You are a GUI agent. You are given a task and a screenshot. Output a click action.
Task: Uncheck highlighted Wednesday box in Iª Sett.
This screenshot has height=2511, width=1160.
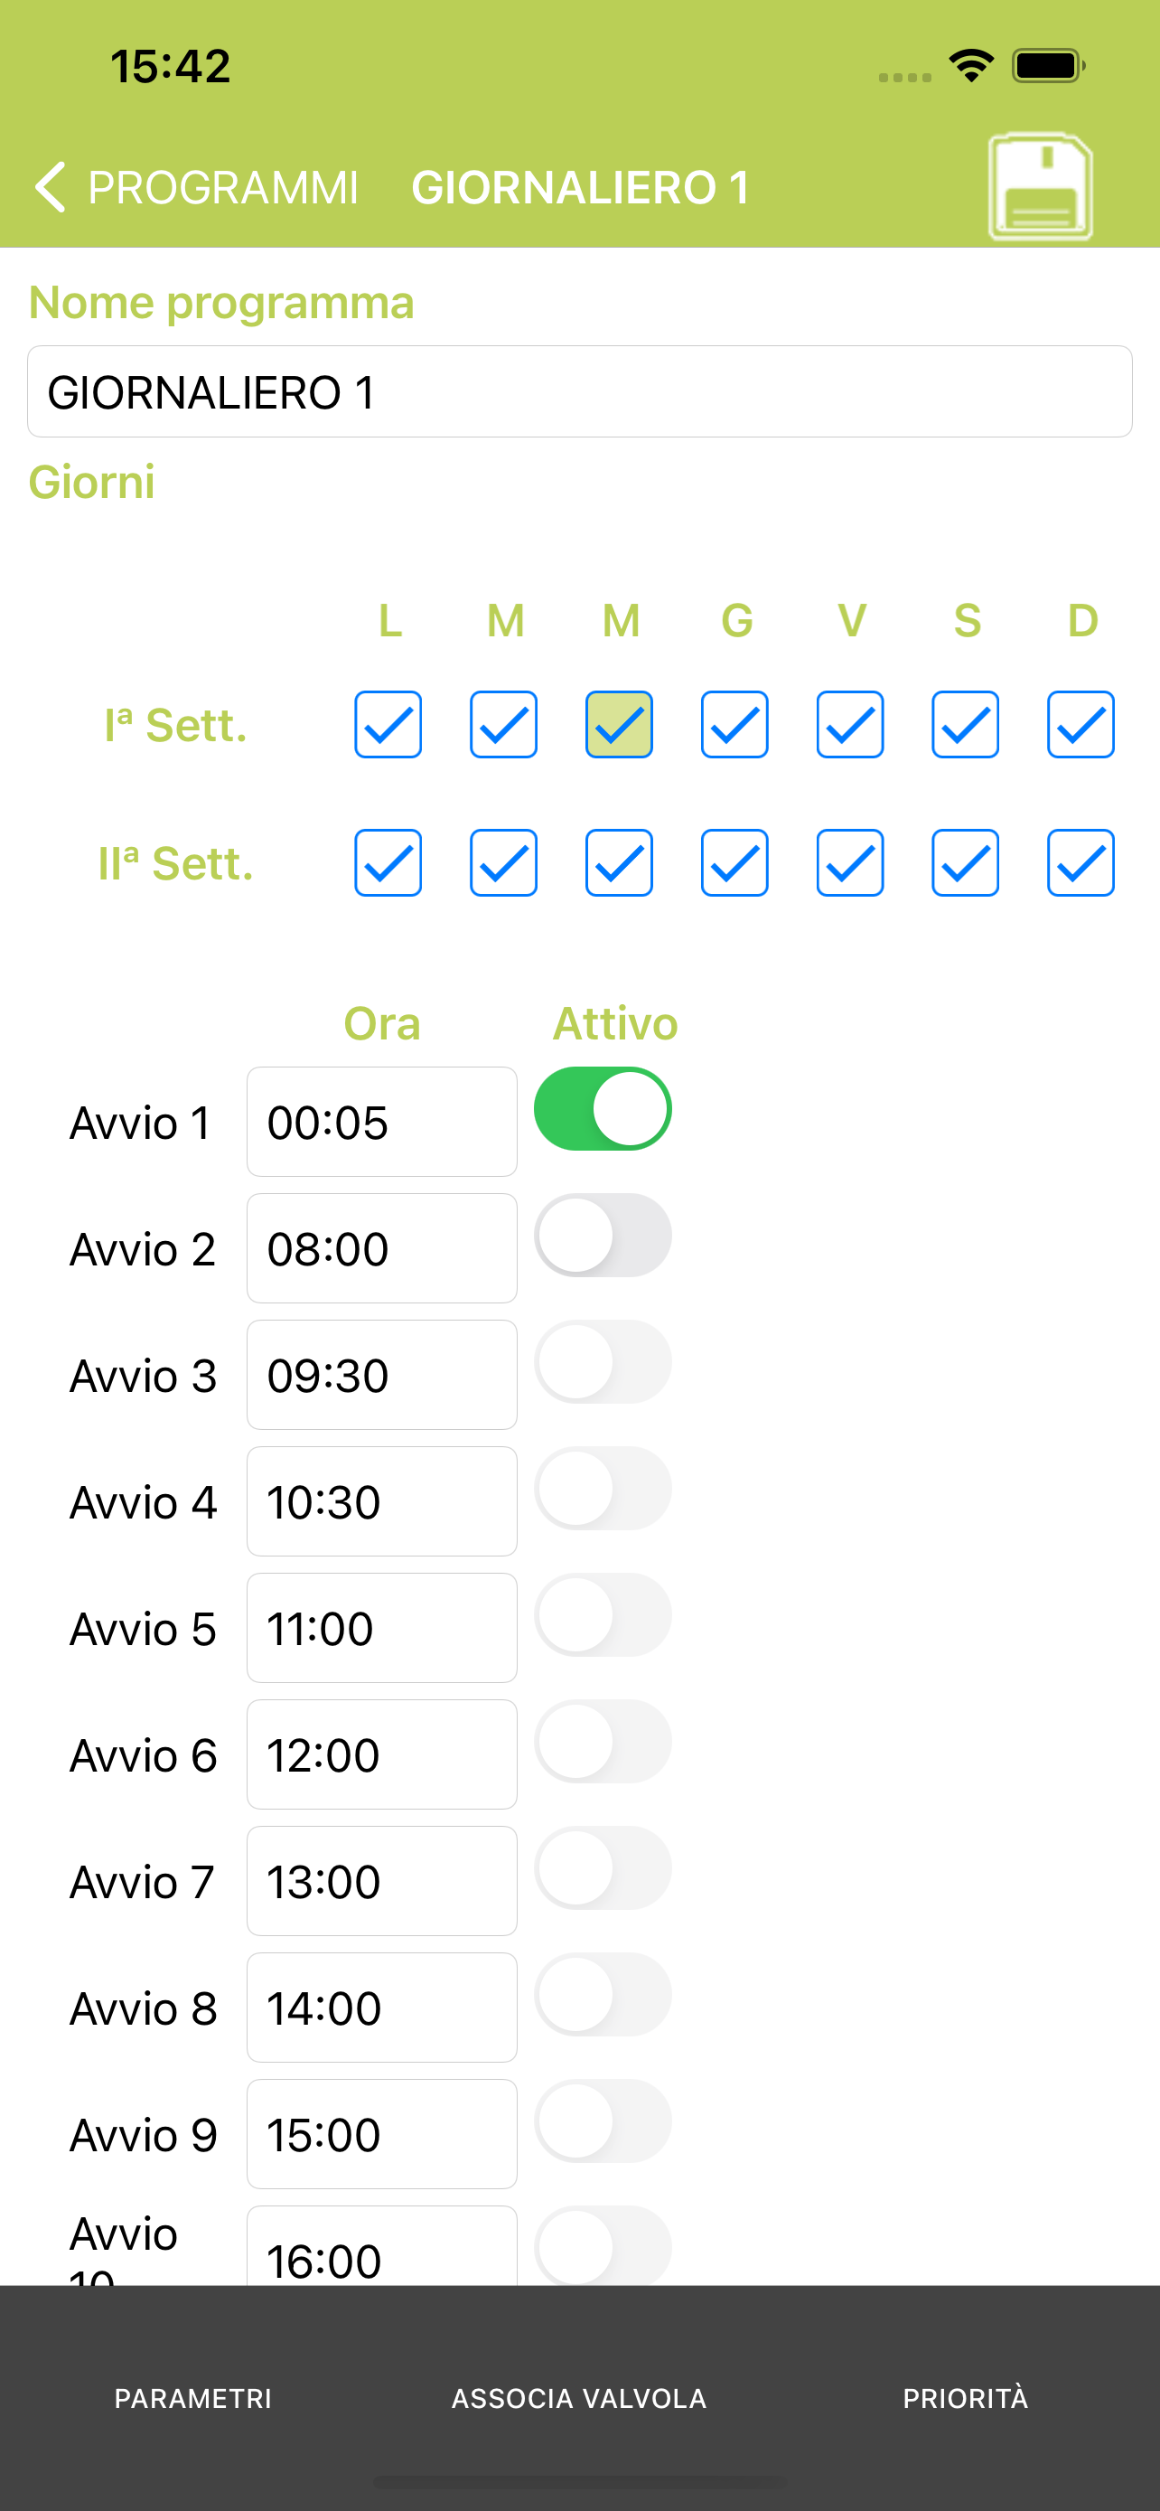(619, 724)
